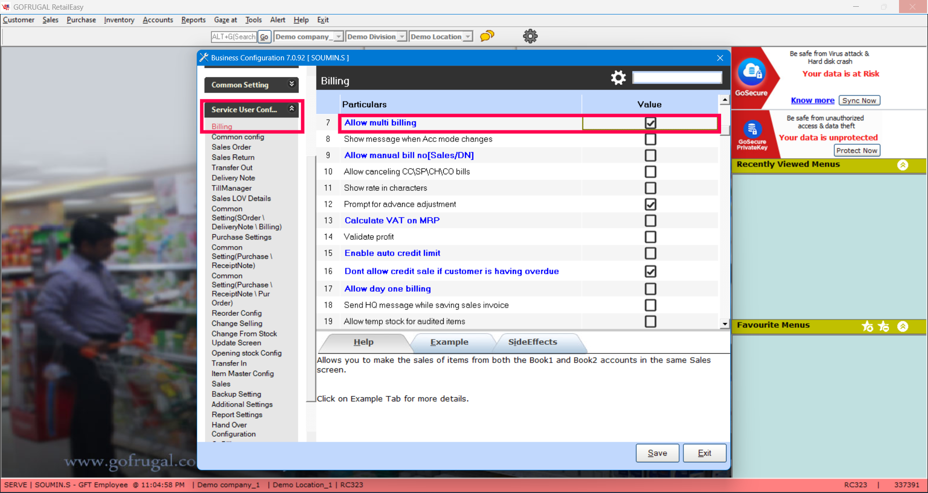This screenshot has height=493, width=928.
Task: Open the Purchase menu
Action: 81,20
